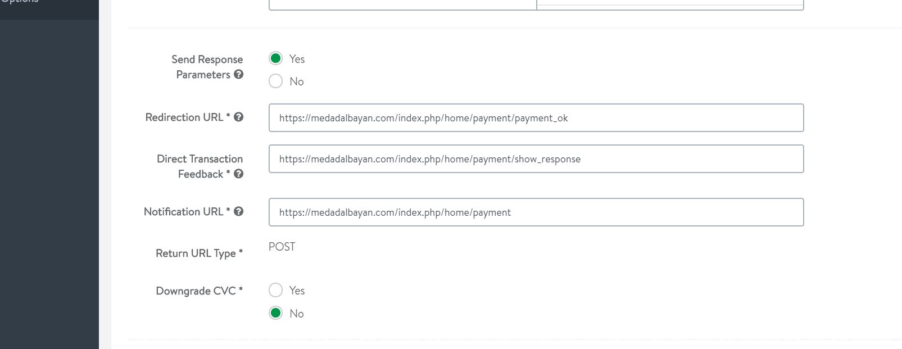This screenshot has height=349, width=902.
Task: Click the Direct Transaction Feedback URL field
Action: pyautogui.click(x=536, y=159)
